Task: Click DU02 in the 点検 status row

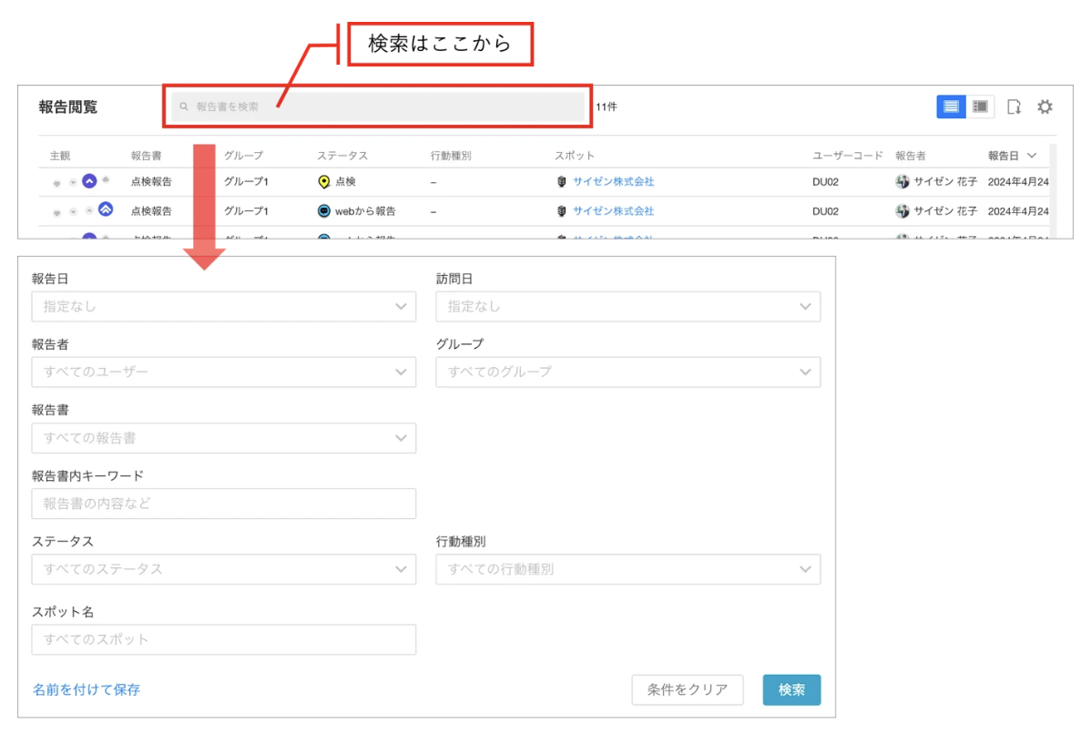Action: tap(825, 181)
